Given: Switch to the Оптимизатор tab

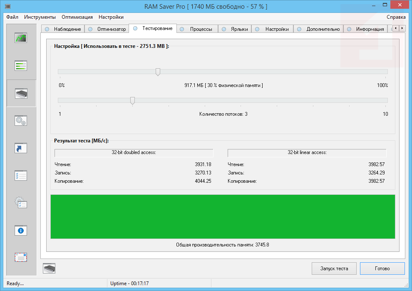Looking at the screenshot, I should 107,29.
